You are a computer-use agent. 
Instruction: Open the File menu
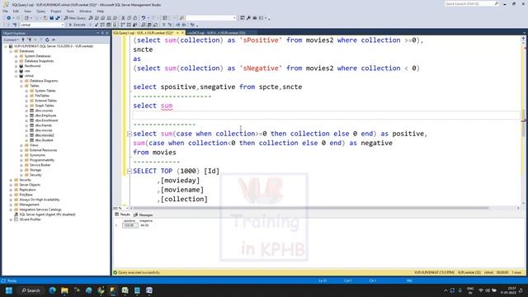click(x=6, y=11)
